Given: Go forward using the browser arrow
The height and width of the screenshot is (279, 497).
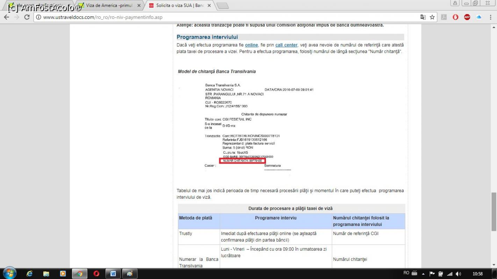Looking at the screenshot, I should coord(17,17).
